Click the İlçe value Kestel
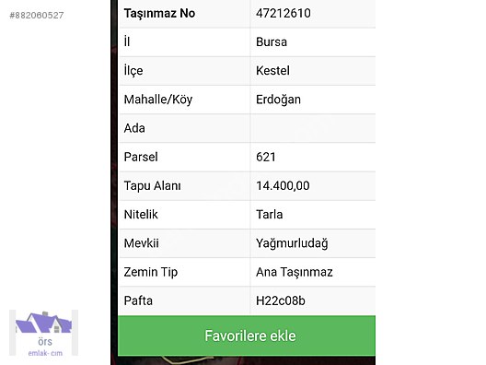The height and width of the screenshot is (365, 486). (x=272, y=71)
